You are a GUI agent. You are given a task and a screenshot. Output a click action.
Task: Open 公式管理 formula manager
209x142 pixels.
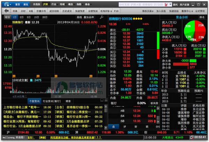coord(200,11)
